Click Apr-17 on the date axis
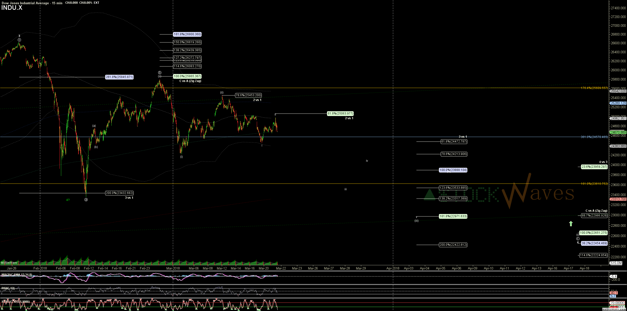Screen dimensions: 627x311 (569, 268)
